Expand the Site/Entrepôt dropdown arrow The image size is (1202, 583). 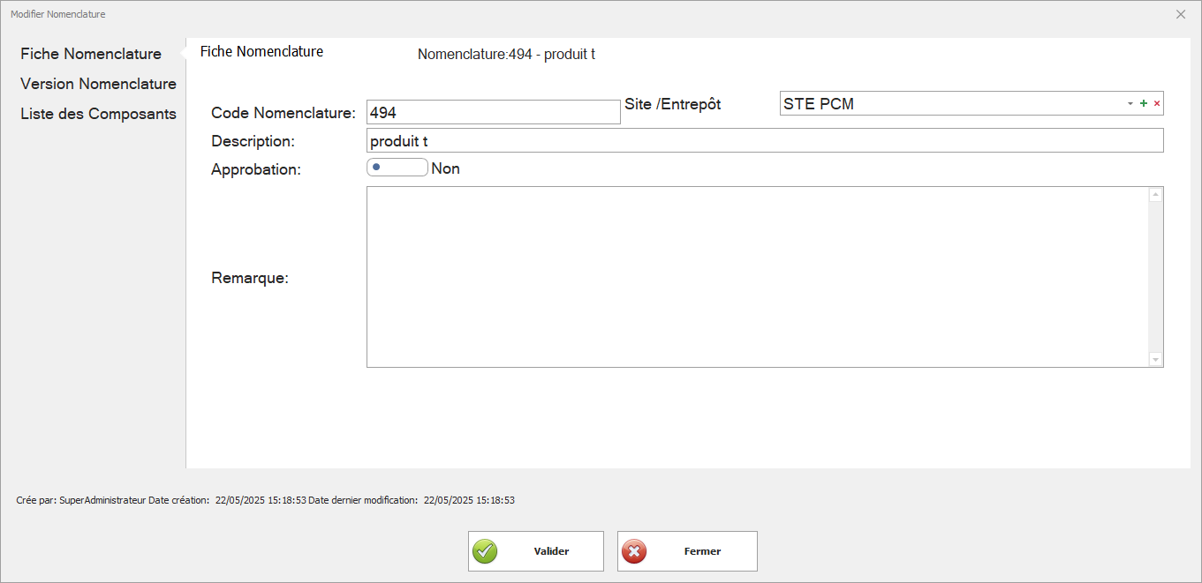click(1130, 104)
